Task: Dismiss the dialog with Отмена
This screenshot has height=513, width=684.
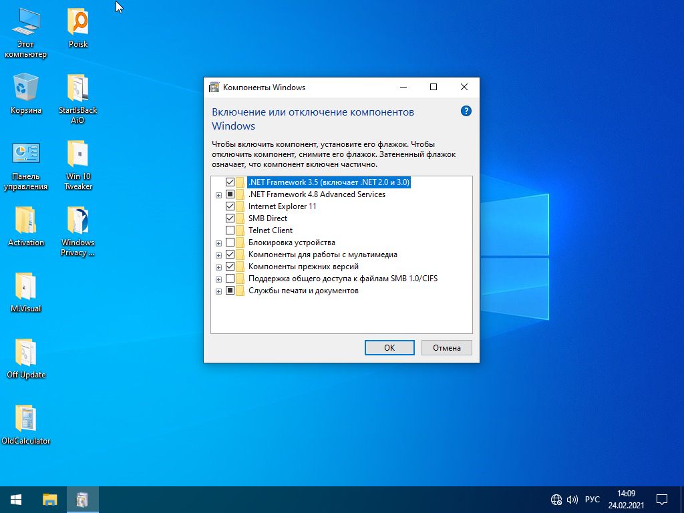Action: [446, 347]
